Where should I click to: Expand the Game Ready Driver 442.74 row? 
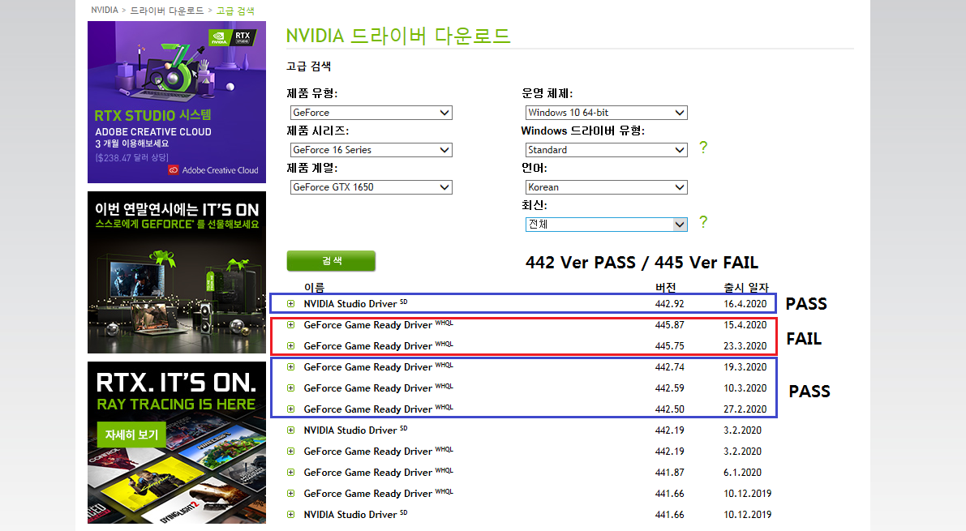[x=291, y=367]
